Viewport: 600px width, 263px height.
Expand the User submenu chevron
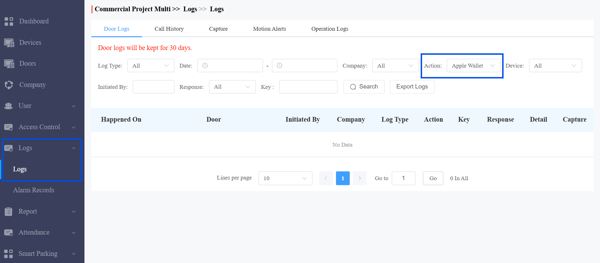[x=74, y=106]
